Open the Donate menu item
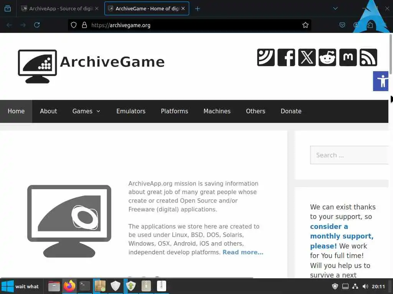 (x=291, y=111)
